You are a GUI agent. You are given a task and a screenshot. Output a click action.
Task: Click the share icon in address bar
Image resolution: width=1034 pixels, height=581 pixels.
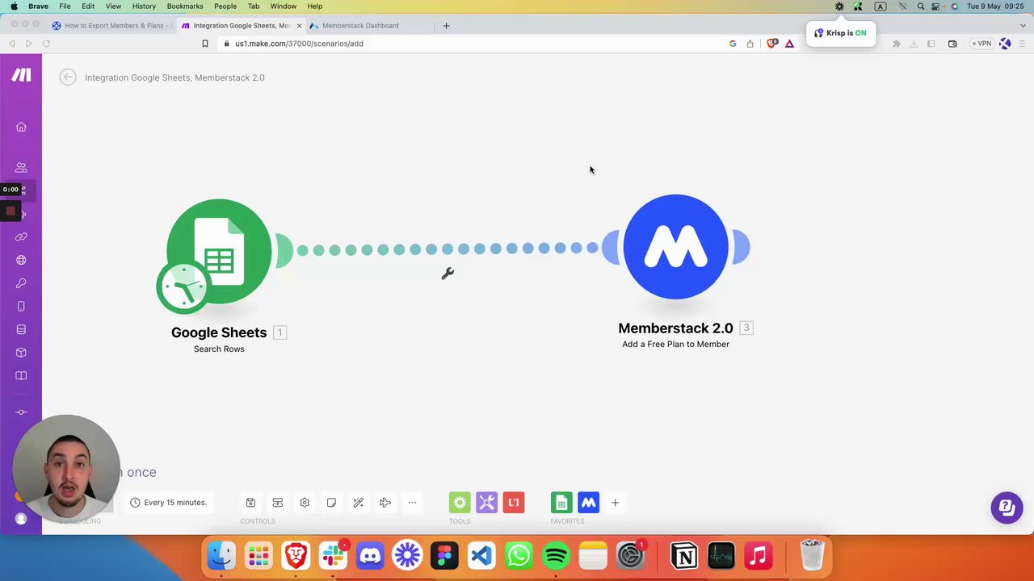tap(750, 44)
